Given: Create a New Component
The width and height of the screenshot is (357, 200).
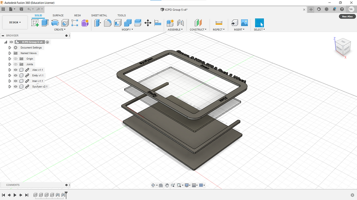Looking at the screenshot, I should coord(170,23).
